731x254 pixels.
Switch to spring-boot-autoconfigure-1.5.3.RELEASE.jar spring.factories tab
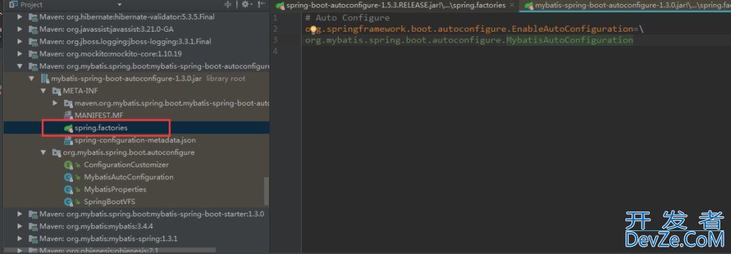click(395, 5)
